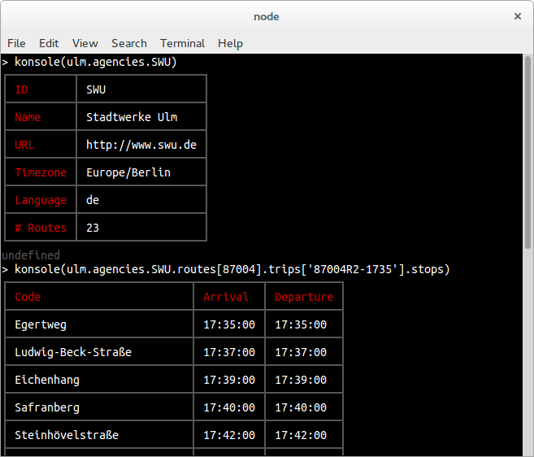The image size is (534, 457).
Task: Click the Code column header
Action: tap(99, 297)
